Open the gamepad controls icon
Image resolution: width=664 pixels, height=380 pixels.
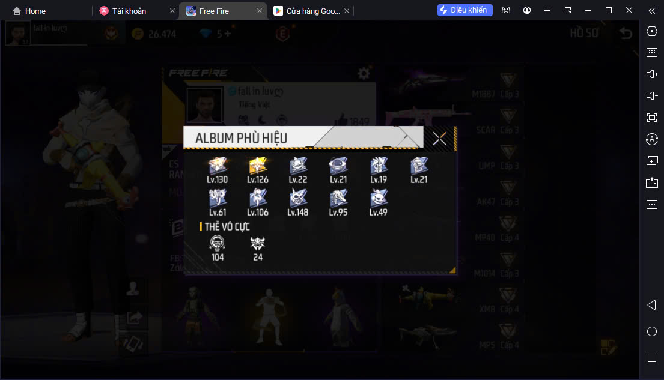[505, 10]
